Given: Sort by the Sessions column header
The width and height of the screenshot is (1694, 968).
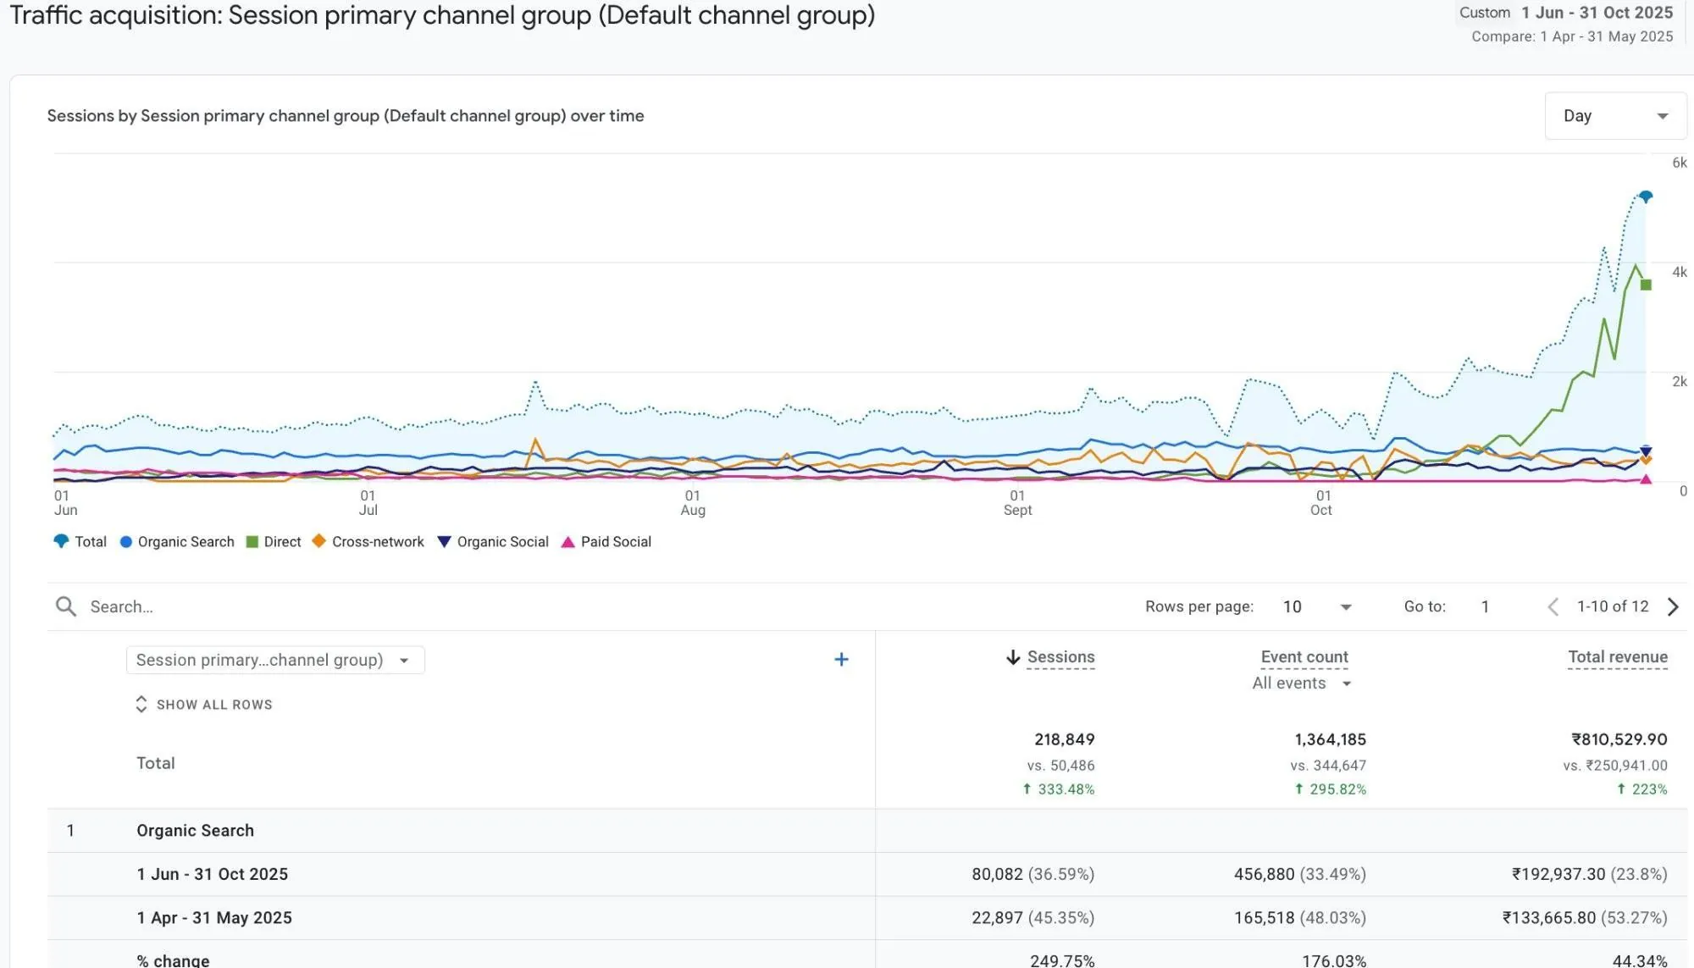Looking at the screenshot, I should tap(1060, 657).
